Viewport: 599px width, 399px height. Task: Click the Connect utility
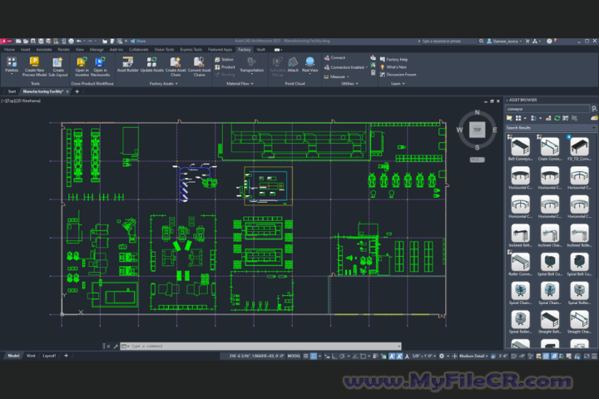[334, 57]
